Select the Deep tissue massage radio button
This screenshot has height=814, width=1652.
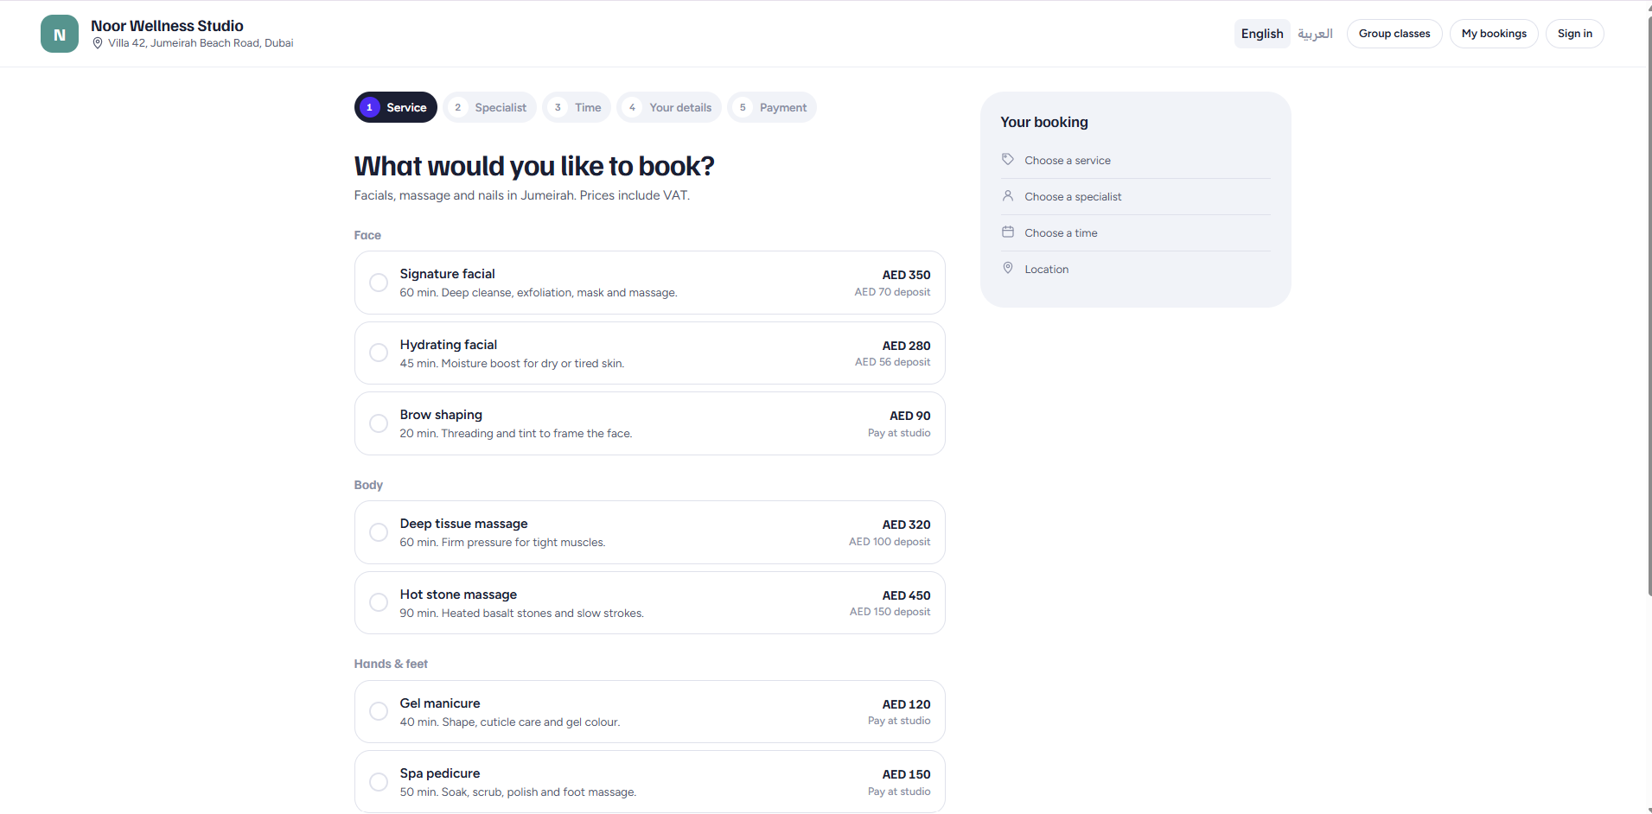point(379,532)
